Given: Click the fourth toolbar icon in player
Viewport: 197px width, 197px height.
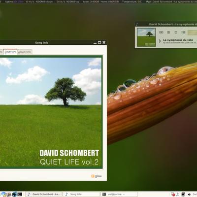Looking at the screenshot, I should [x=183, y=33].
